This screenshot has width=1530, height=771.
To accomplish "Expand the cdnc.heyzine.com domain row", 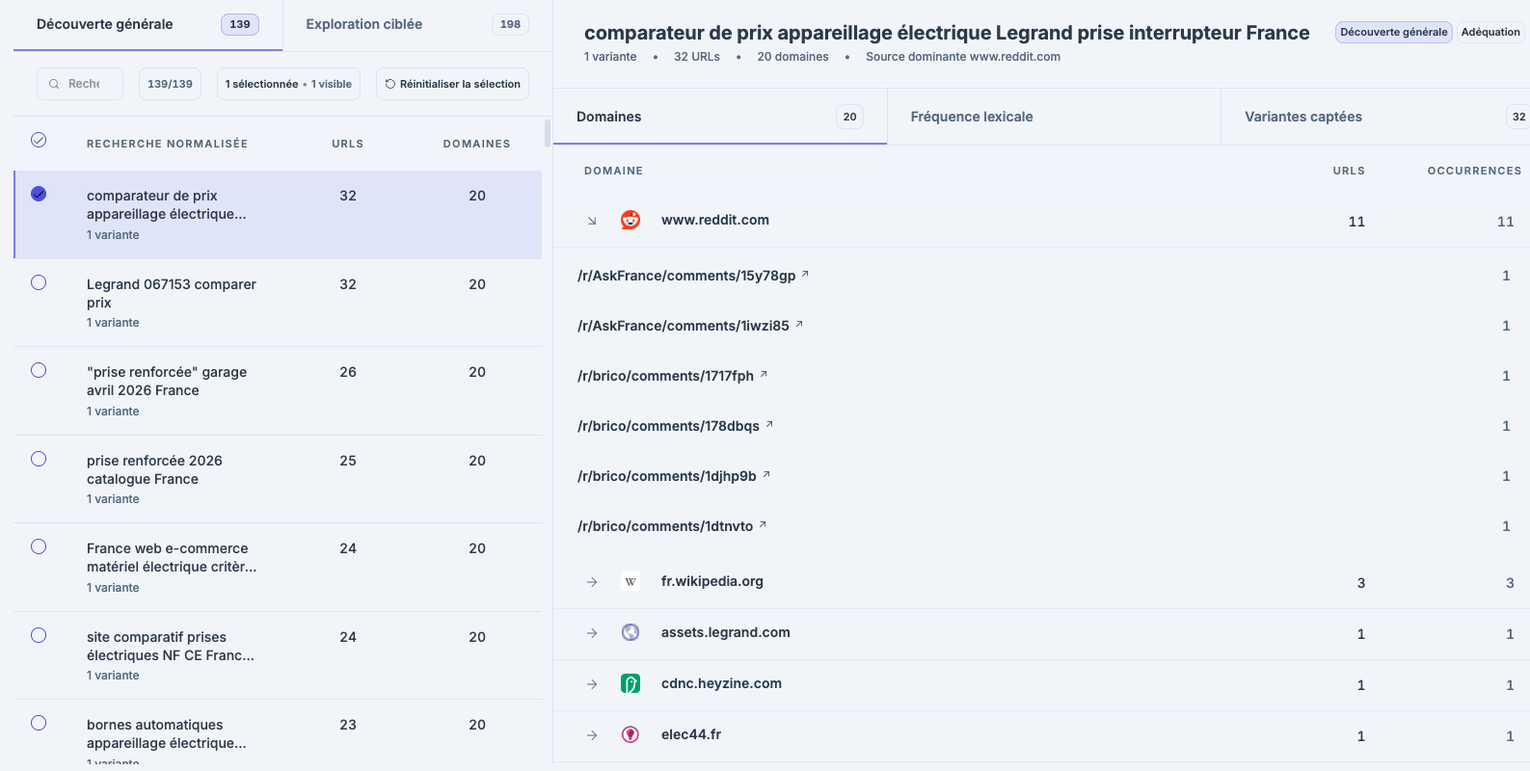I will tap(592, 684).
